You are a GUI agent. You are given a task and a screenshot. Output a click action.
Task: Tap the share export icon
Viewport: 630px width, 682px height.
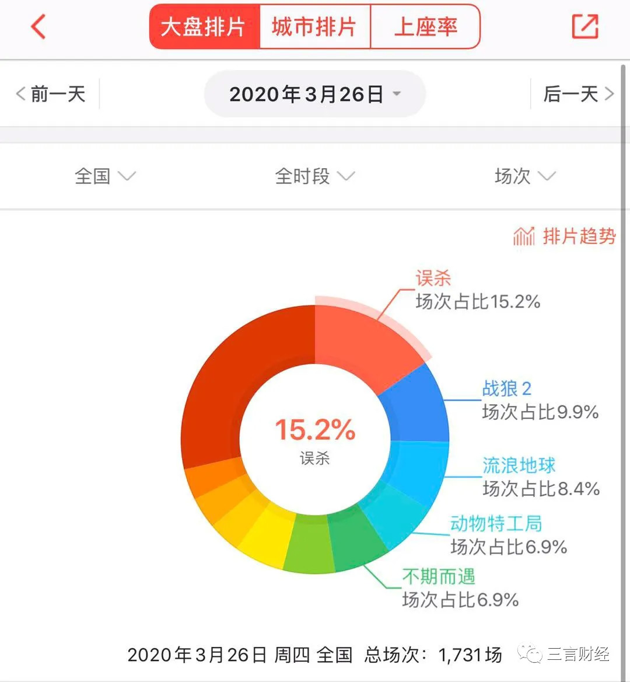click(584, 27)
